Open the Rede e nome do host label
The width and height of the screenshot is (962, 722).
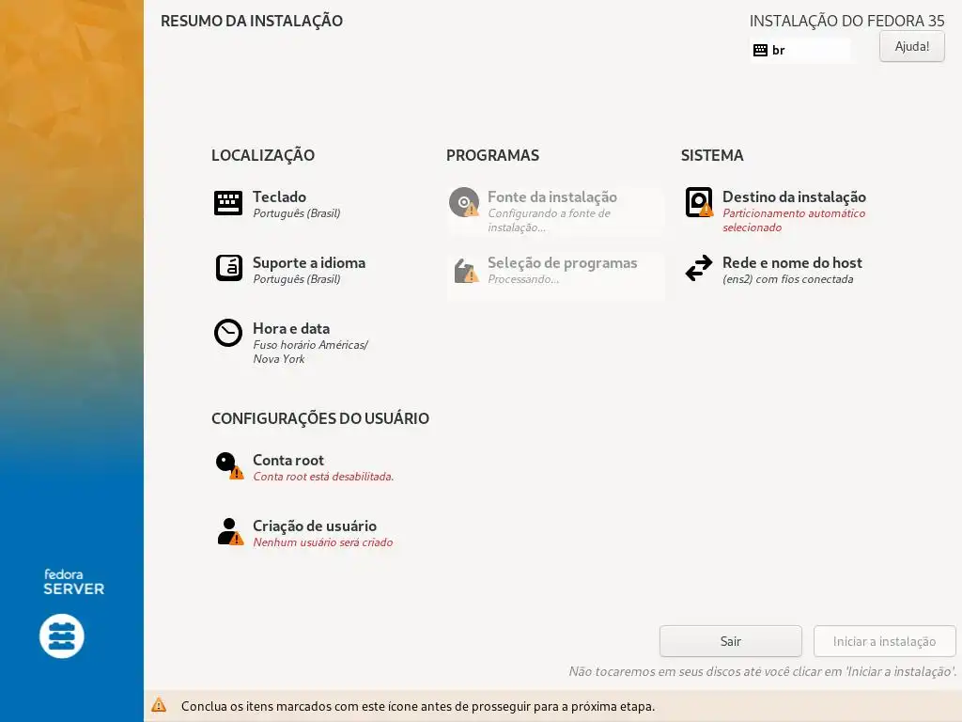pos(792,263)
